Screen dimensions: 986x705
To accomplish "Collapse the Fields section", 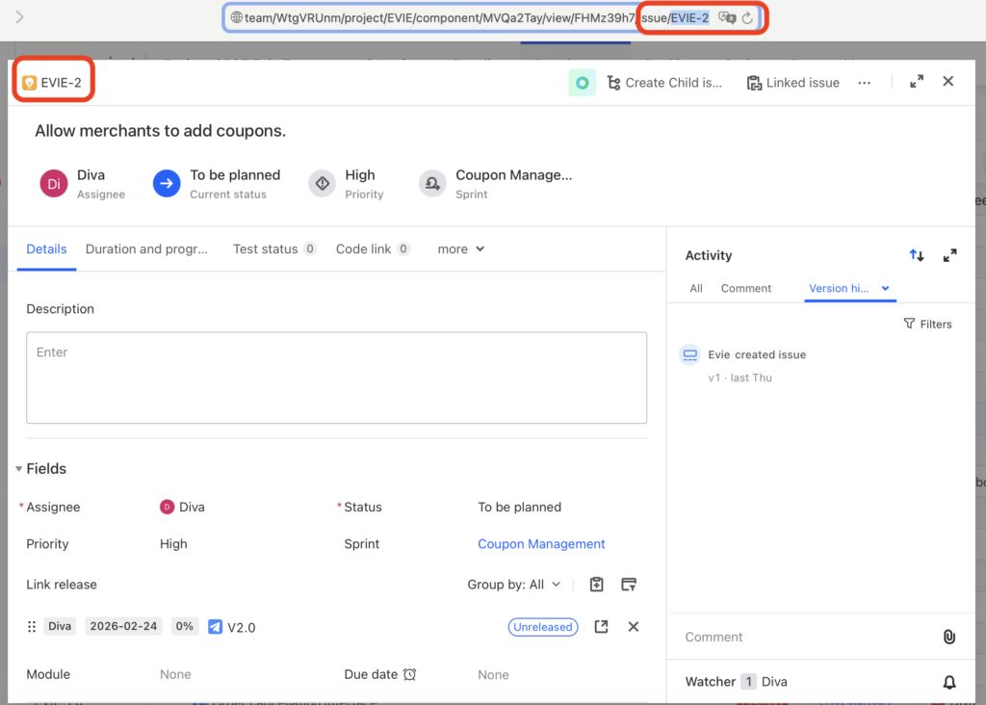I will (19, 469).
